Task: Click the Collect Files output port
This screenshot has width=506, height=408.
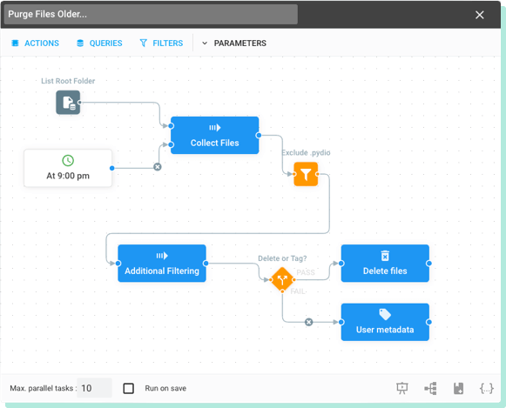Action: 259,136
